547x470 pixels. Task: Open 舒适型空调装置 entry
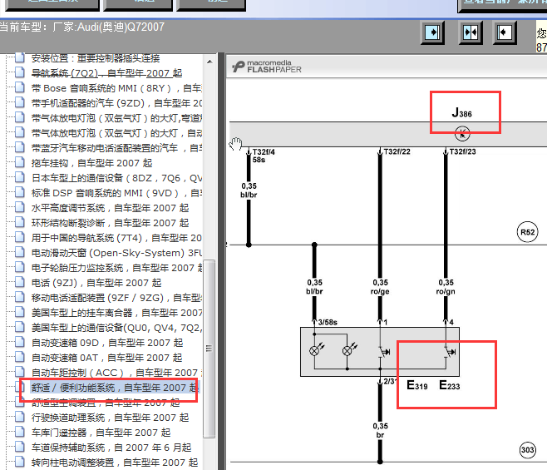106,403
